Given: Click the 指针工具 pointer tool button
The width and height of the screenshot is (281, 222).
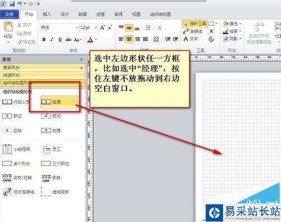Looking at the screenshot, I should click(x=195, y=24).
